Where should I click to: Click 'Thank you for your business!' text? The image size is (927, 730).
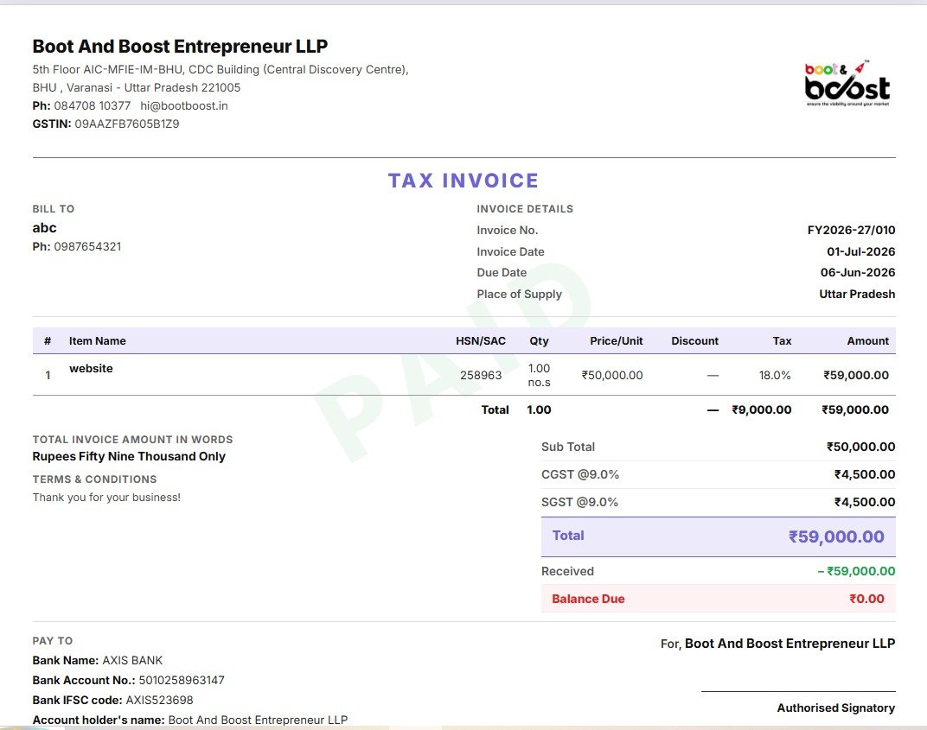click(x=106, y=498)
